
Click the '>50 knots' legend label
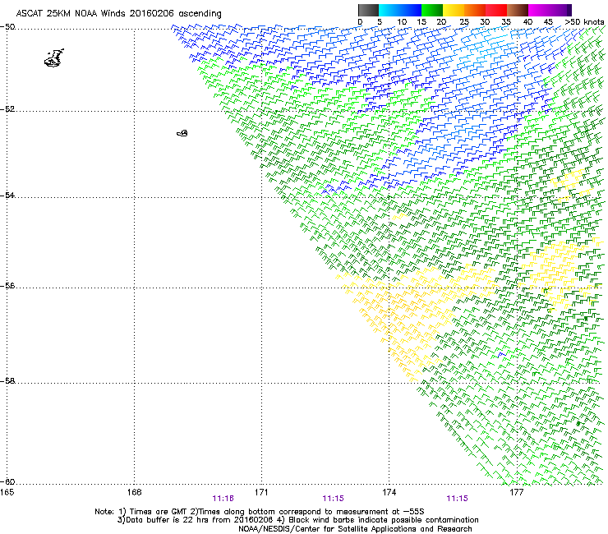pos(584,22)
